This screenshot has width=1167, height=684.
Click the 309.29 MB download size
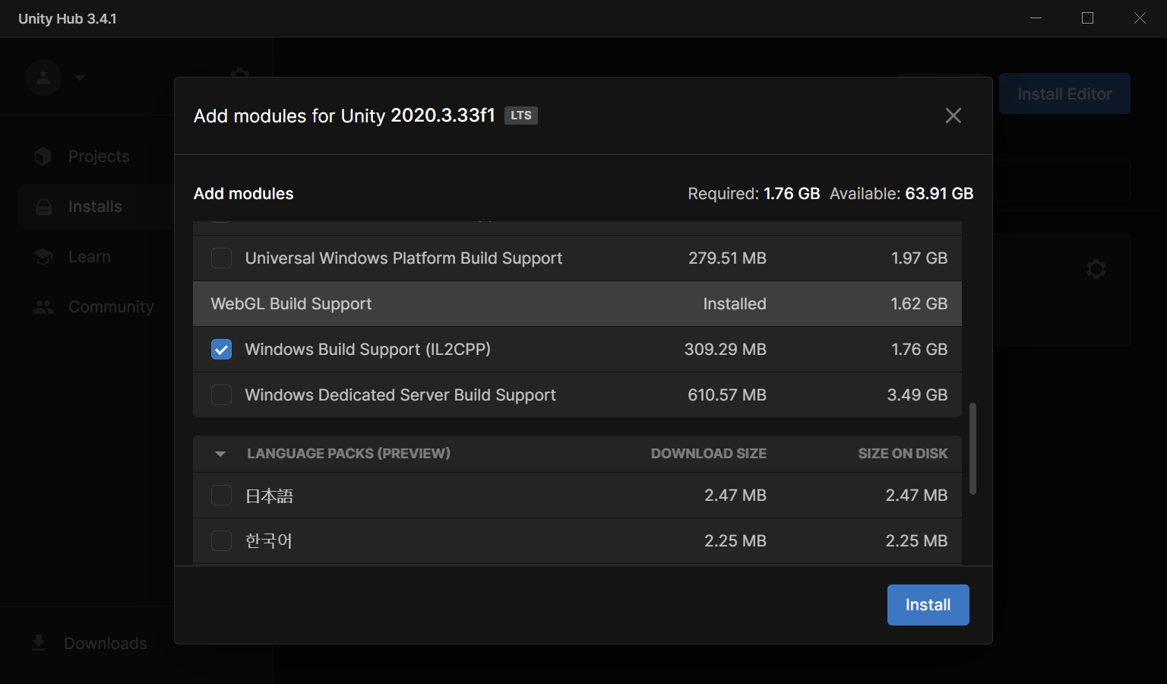point(725,350)
